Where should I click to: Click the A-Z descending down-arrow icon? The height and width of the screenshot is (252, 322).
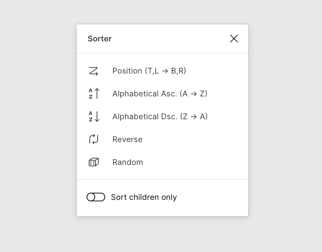click(94, 116)
